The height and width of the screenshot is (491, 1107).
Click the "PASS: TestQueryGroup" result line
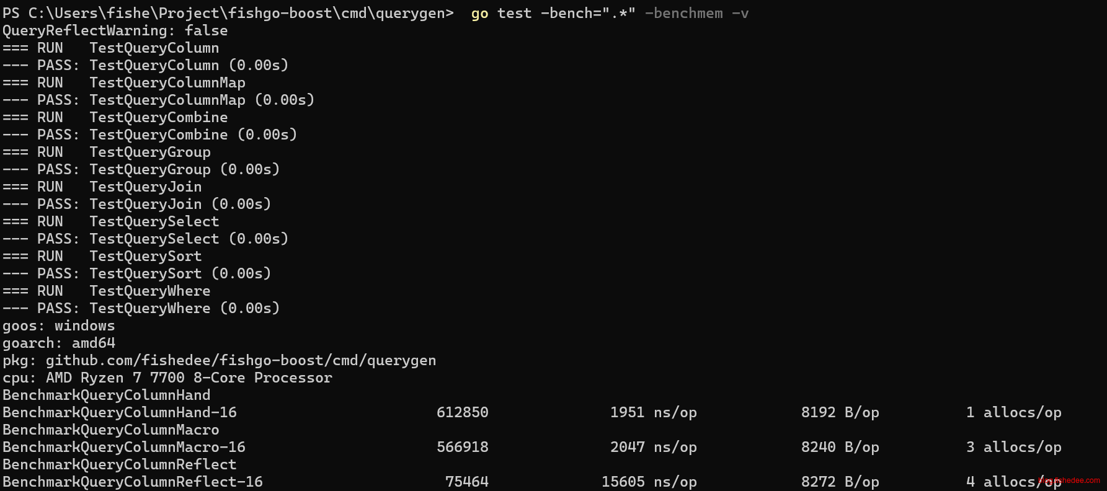[x=141, y=169]
